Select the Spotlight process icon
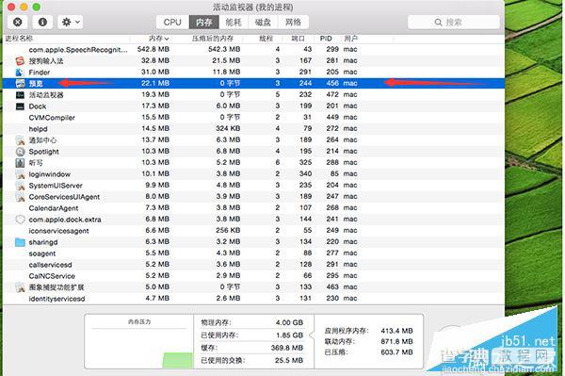Screen dimensions: 565x376 [20, 152]
